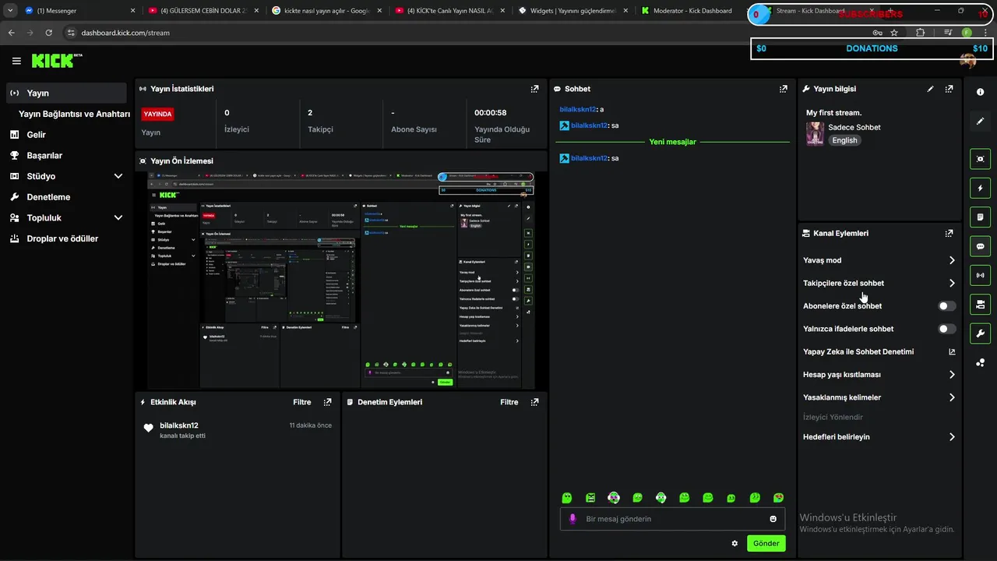This screenshot has width=997, height=561.
Task: Click the user profile avatar at top right
Action: [968, 61]
